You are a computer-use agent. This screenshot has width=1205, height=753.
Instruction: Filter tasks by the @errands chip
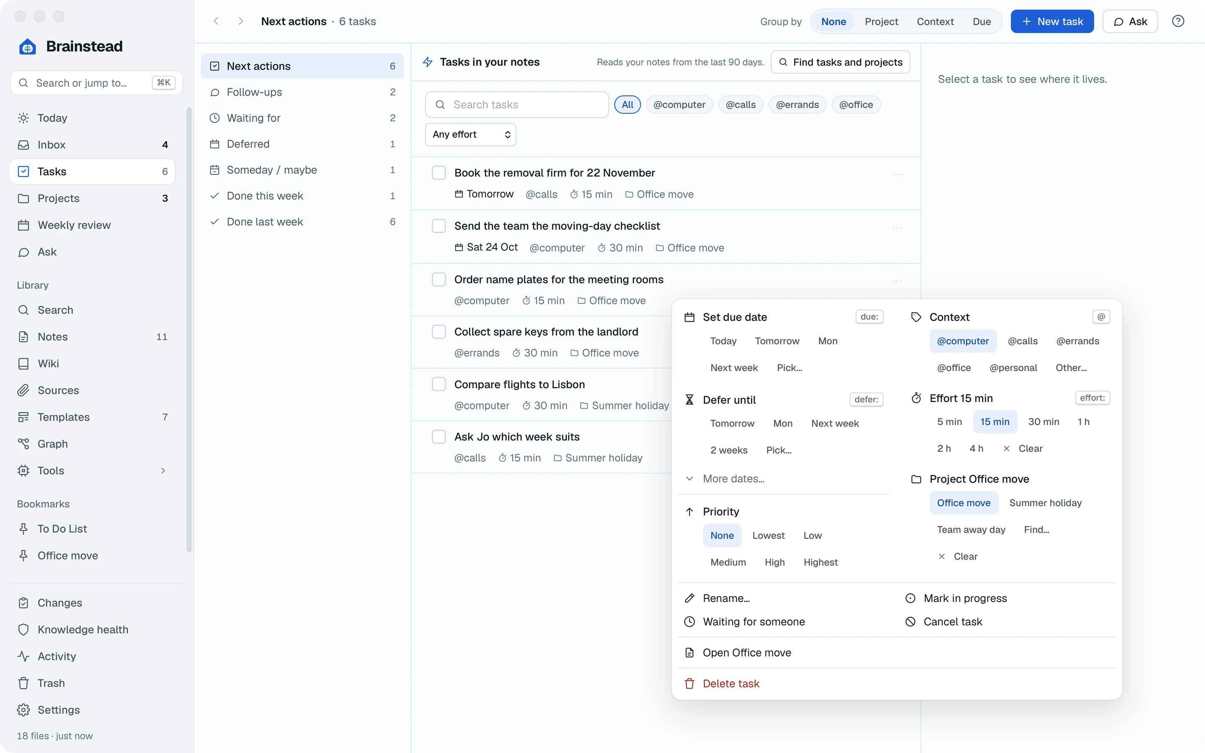pos(797,105)
